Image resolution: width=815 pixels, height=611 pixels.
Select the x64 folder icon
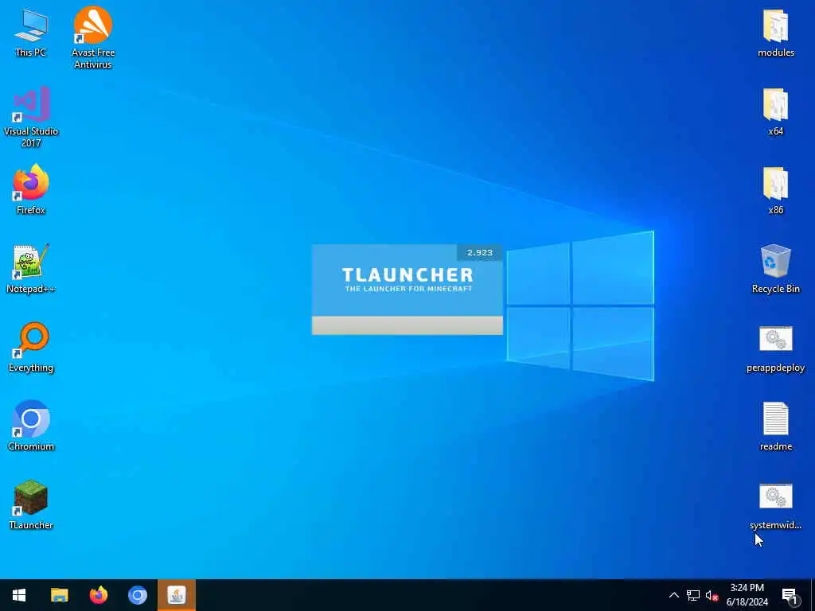coord(775,111)
